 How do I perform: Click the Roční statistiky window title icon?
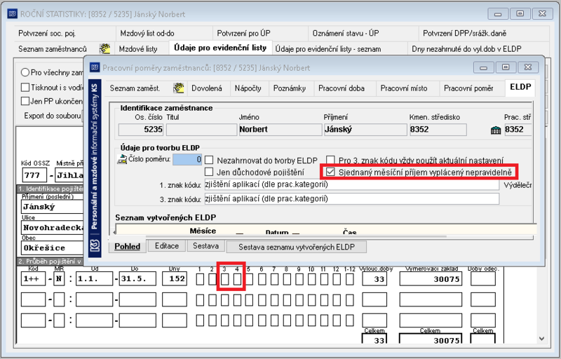pyautogui.click(x=13, y=14)
